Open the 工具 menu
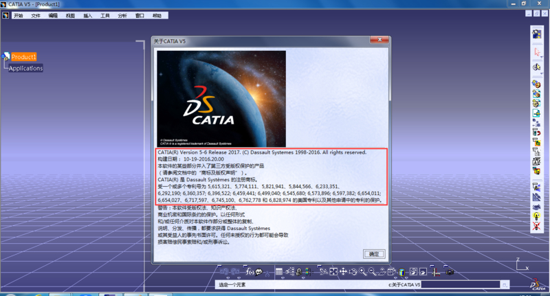Viewport: 550px width, 296px height. pos(105,15)
